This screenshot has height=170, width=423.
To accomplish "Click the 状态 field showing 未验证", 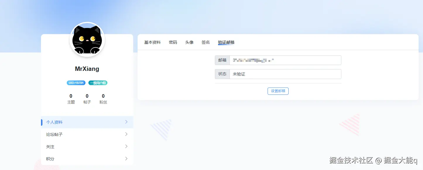I will (x=285, y=74).
